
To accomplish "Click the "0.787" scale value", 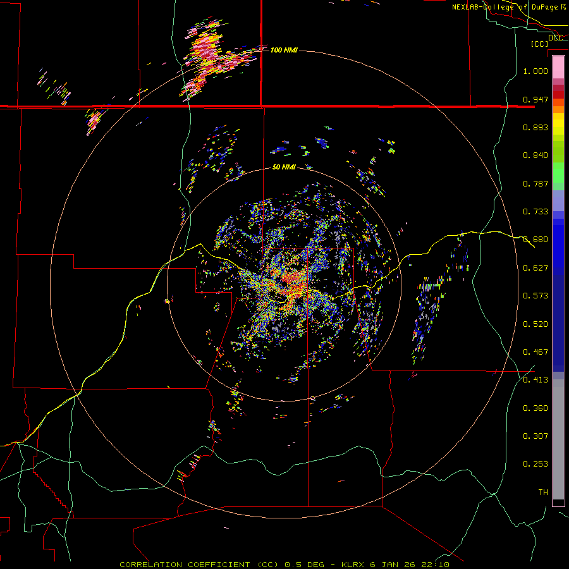I will pyautogui.click(x=535, y=183).
